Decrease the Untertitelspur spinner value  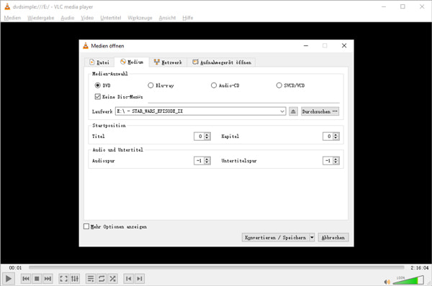coord(336,162)
